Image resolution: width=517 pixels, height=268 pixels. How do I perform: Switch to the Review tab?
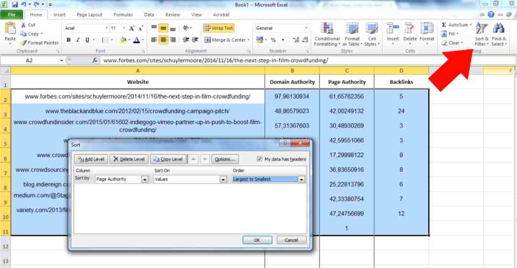pos(173,15)
